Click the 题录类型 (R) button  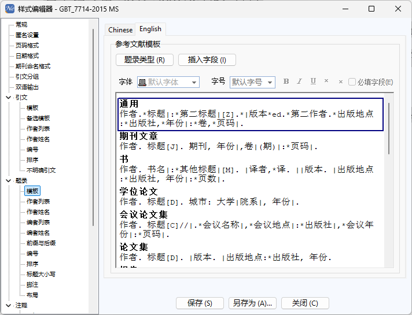(x=145, y=60)
